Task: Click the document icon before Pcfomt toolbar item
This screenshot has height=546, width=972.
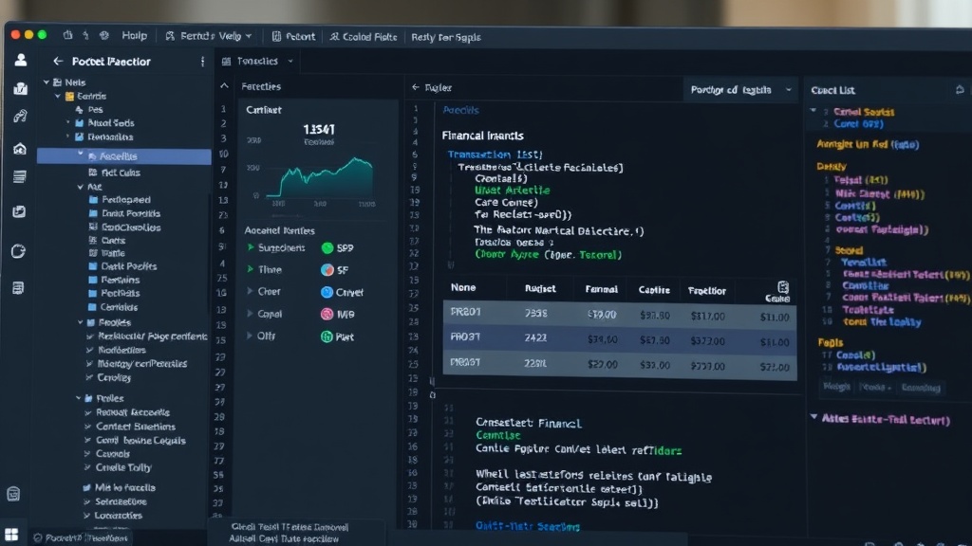Action: pyautogui.click(x=276, y=37)
